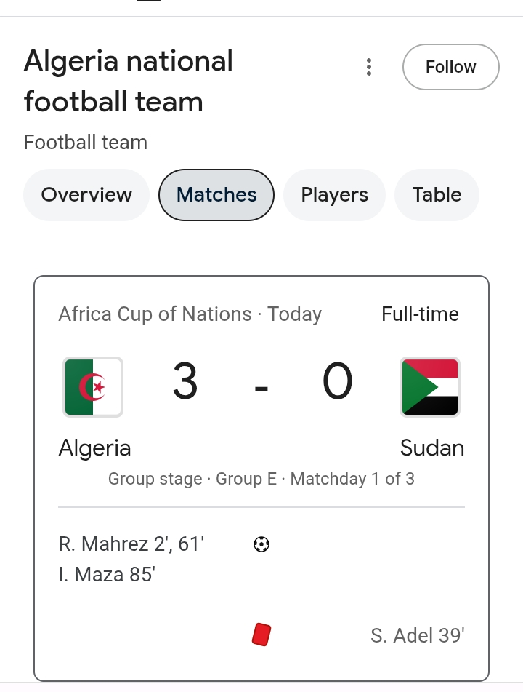The height and width of the screenshot is (692, 523).
Task: Open the three-dot more options menu
Action: tap(369, 68)
